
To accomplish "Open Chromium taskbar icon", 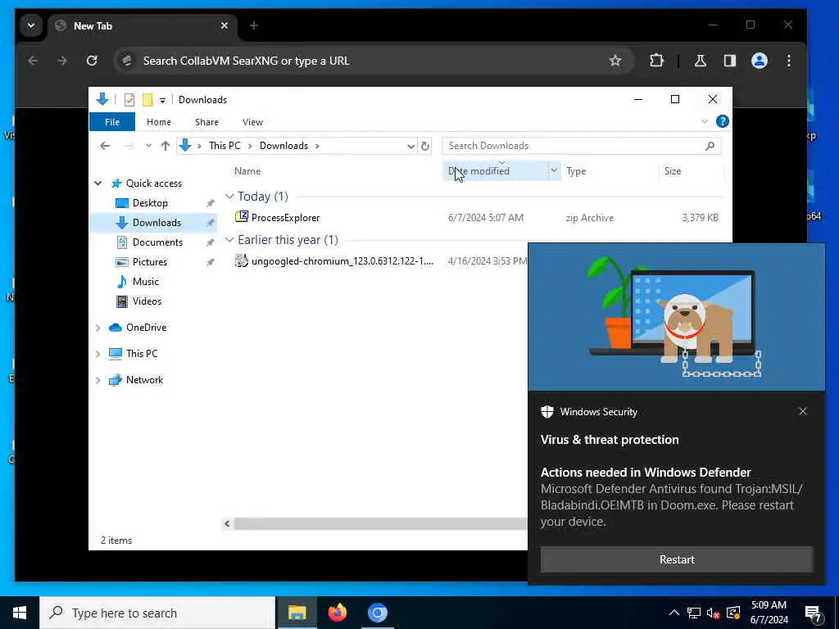I will (377, 613).
